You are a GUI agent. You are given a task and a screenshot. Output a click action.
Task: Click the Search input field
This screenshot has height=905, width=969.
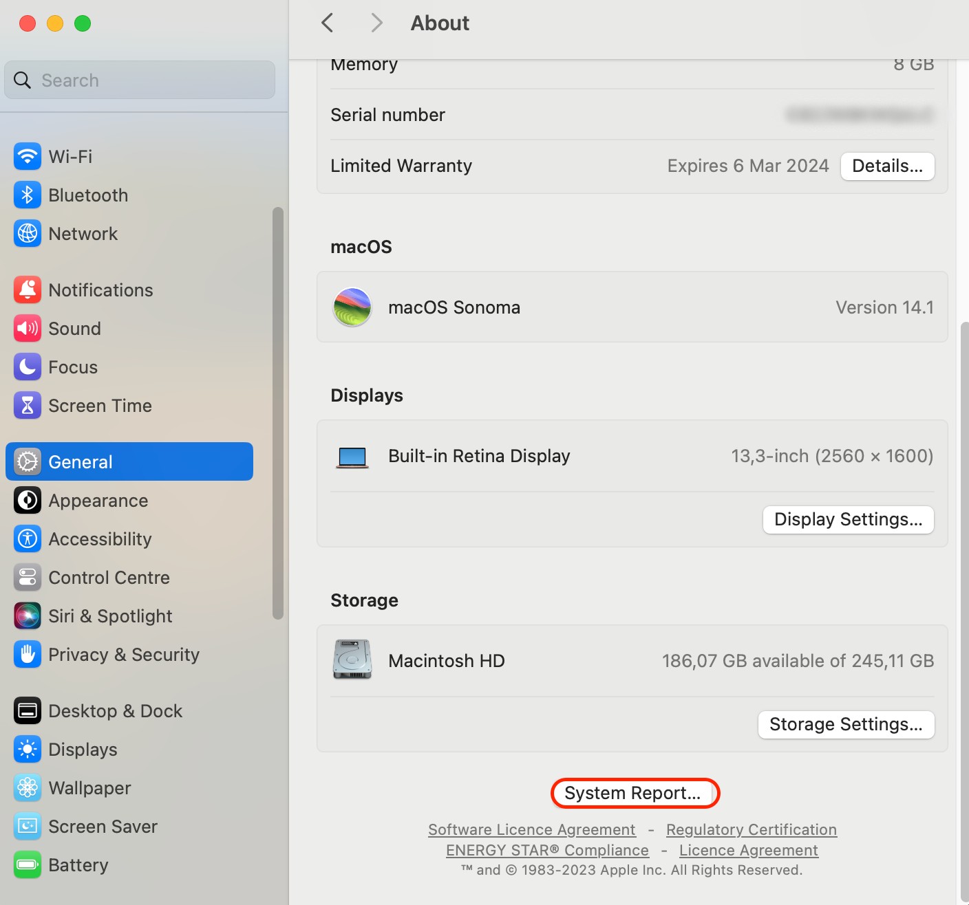coord(140,80)
